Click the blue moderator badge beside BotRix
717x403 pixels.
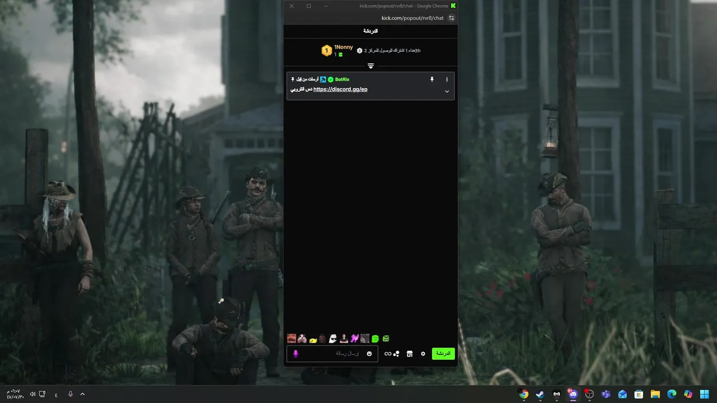point(323,79)
